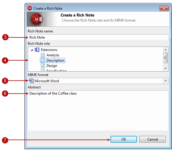The image size is (172, 150).
Task: Click the role list scroll up arrow
Action: coord(166,50)
